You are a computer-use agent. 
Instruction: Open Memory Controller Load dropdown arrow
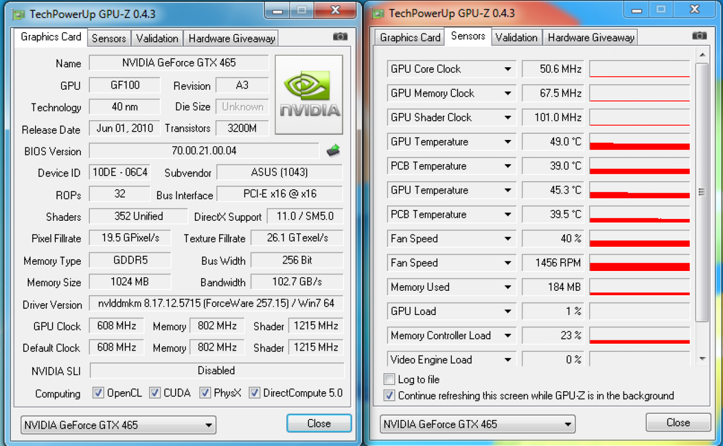coord(508,336)
